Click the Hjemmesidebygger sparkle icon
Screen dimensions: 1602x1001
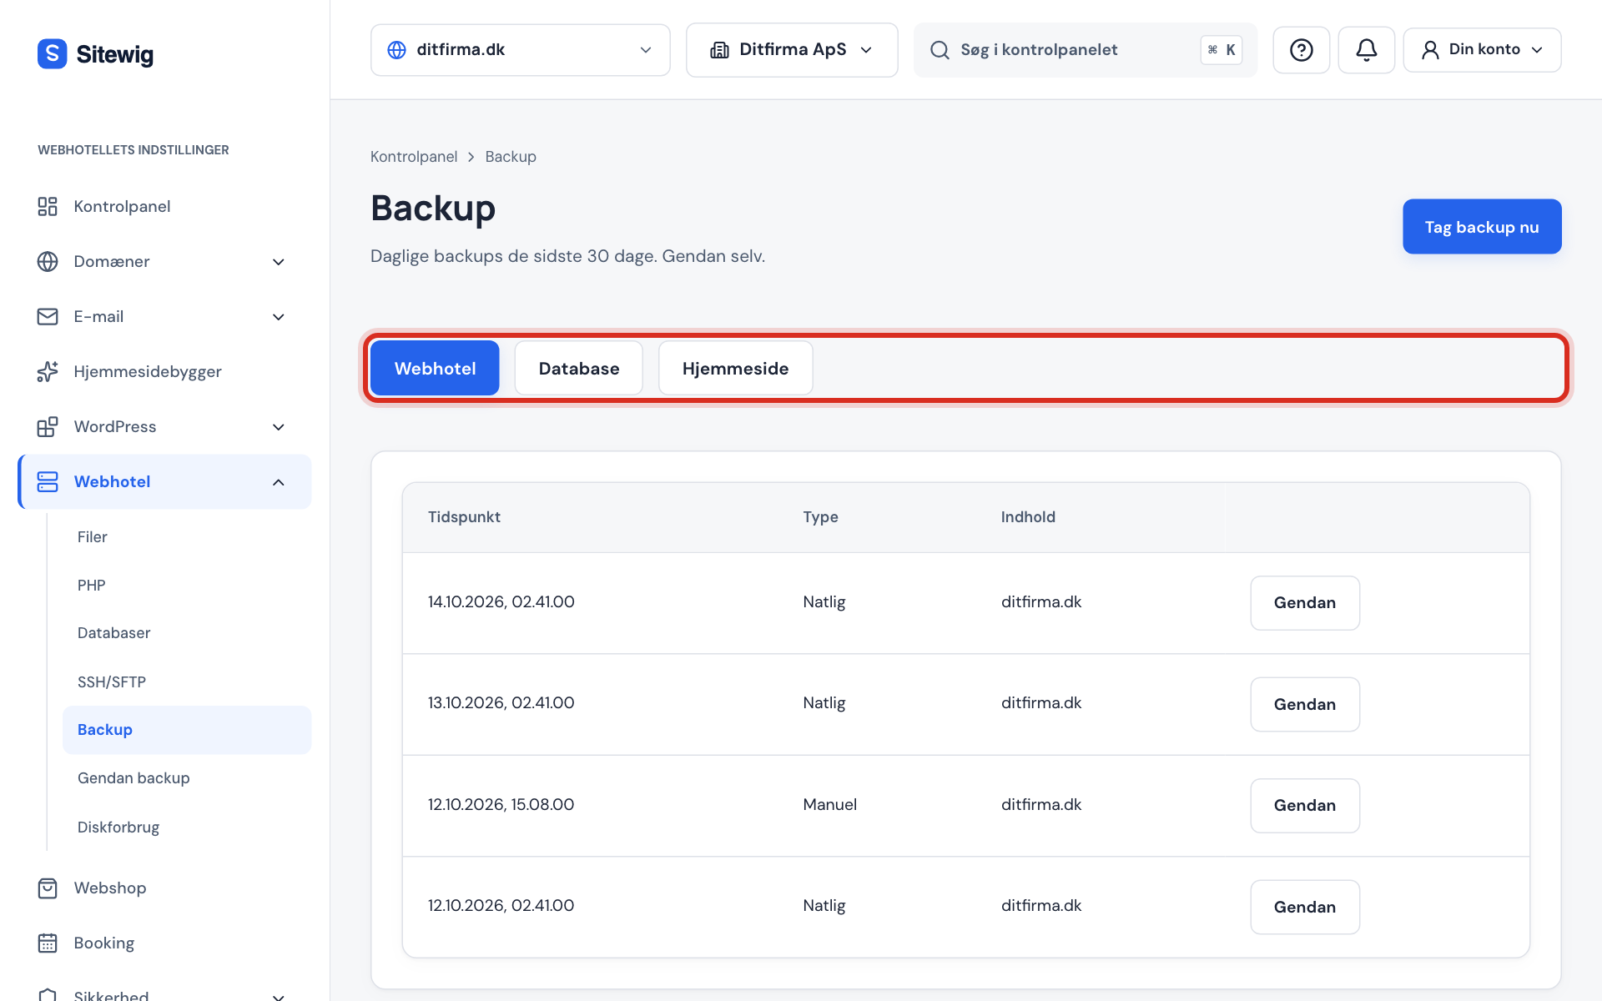tap(48, 371)
